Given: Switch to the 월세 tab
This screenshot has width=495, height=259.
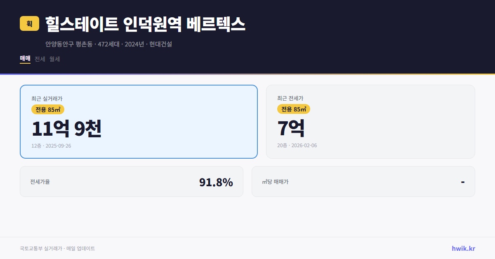Looking at the screenshot, I should pyautogui.click(x=53, y=59).
